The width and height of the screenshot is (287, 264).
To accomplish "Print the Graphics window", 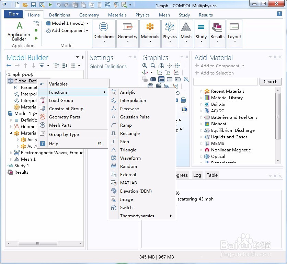I will coord(183,100).
